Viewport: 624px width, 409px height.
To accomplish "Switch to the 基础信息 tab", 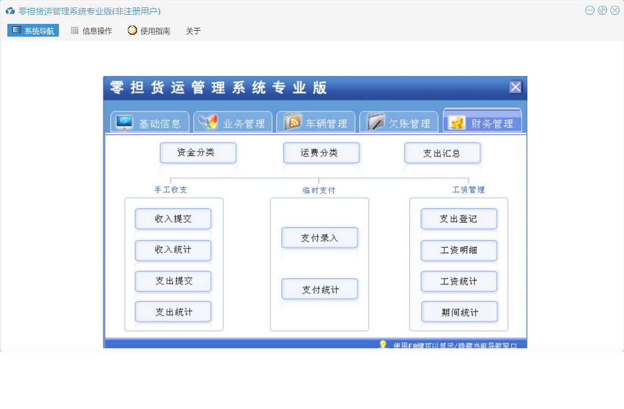I will tap(149, 122).
